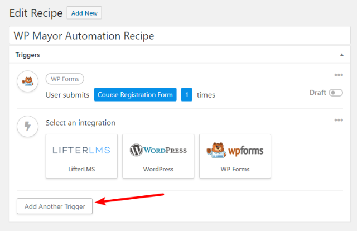
Task: Change the number of times value 1
Action: click(x=186, y=94)
